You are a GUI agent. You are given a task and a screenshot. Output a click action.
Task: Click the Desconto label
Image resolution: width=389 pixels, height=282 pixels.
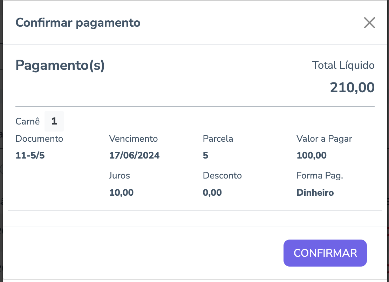click(x=222, y=175)
